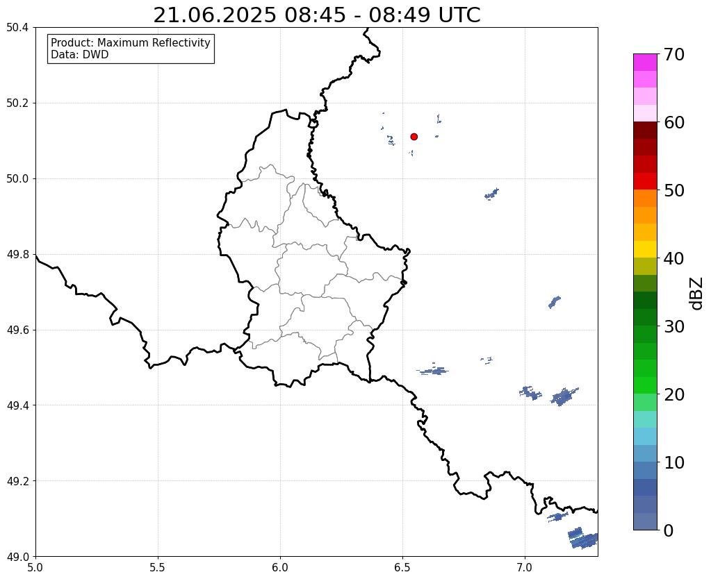This screenshot has height=579, width=711.
Task: Click latitude tick label 50.2
Action: 17,103
